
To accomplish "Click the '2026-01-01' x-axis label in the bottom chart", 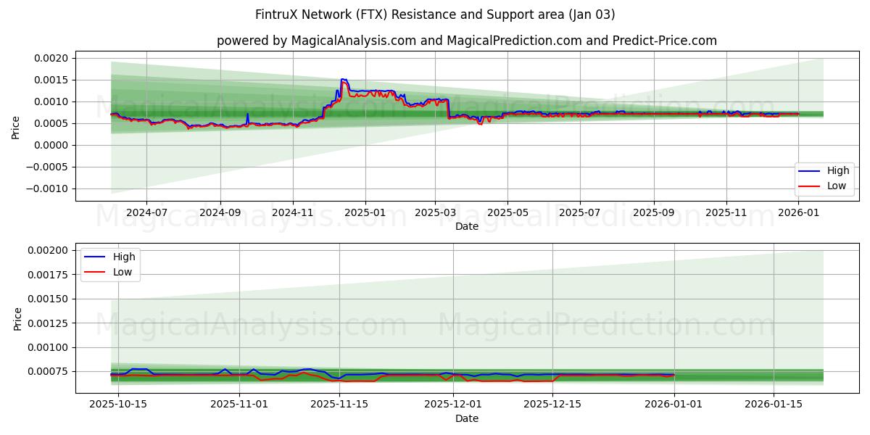I will (x=674, y=405).
